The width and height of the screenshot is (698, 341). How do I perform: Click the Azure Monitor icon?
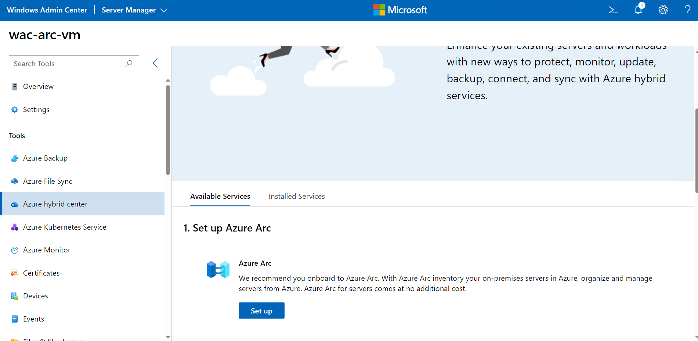[x=15, y=250]
